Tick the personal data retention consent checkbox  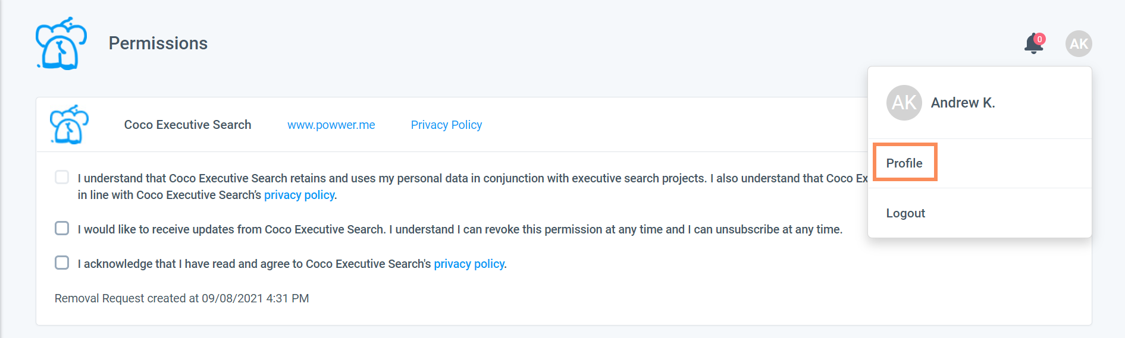click(62, 177)
